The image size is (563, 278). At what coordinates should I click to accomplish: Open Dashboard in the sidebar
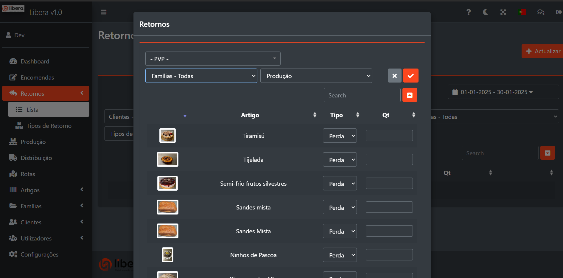coord(35,61)
